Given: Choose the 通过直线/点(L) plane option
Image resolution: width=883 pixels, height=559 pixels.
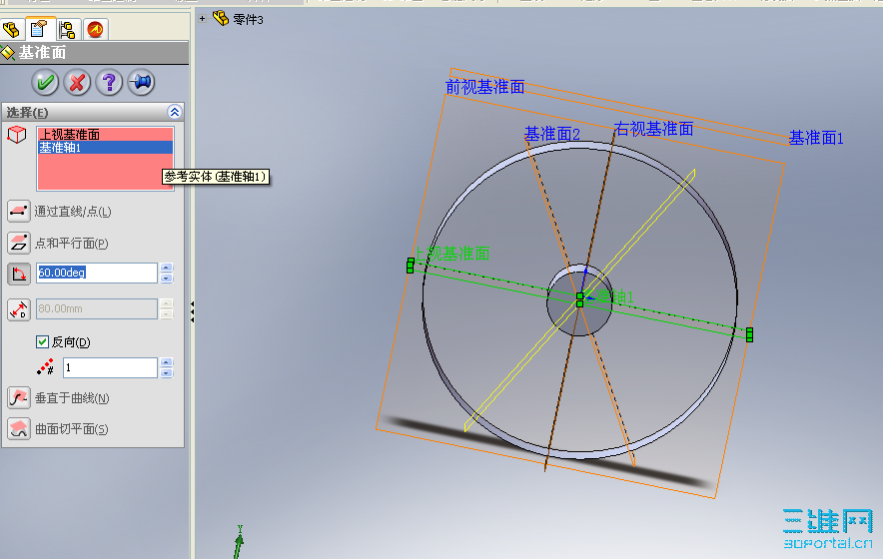Looking at the screenshot, I should [19, 212].
